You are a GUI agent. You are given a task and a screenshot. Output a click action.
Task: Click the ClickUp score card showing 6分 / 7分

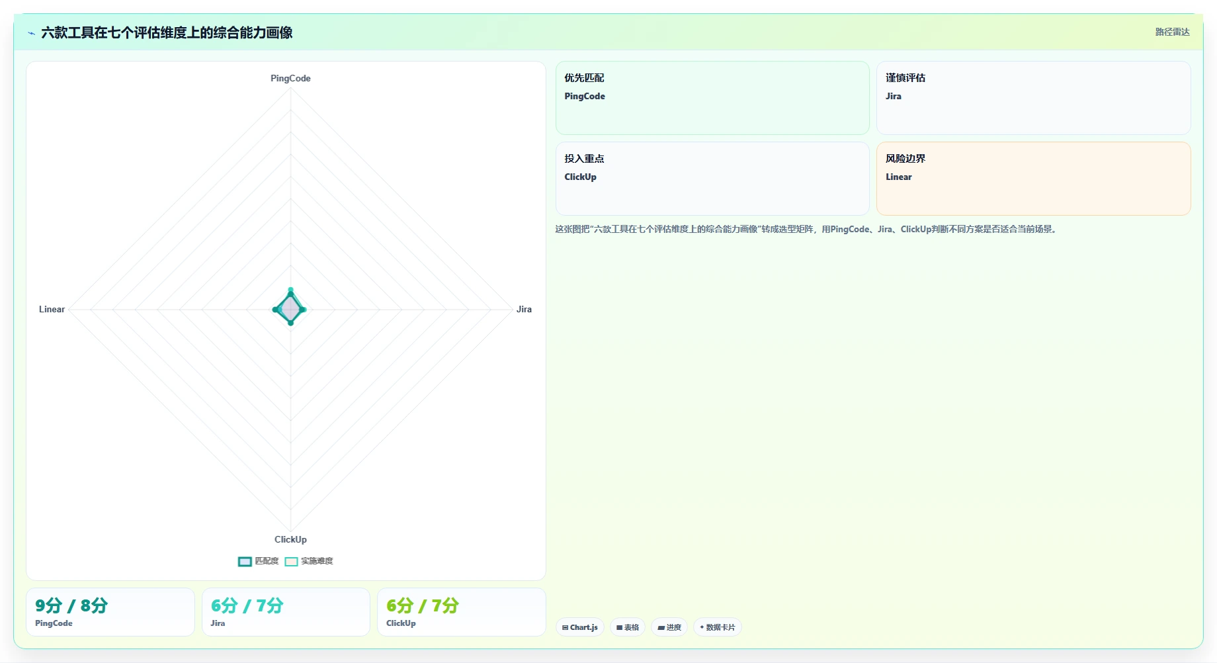tap(462, 612)
